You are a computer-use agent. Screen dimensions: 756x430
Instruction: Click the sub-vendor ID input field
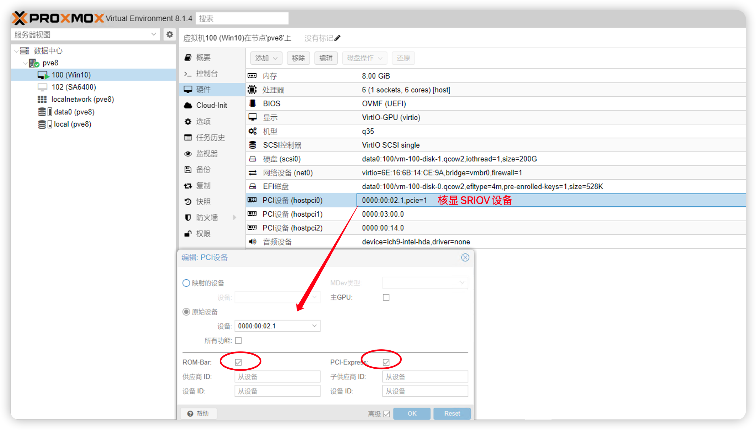(425, 377)
